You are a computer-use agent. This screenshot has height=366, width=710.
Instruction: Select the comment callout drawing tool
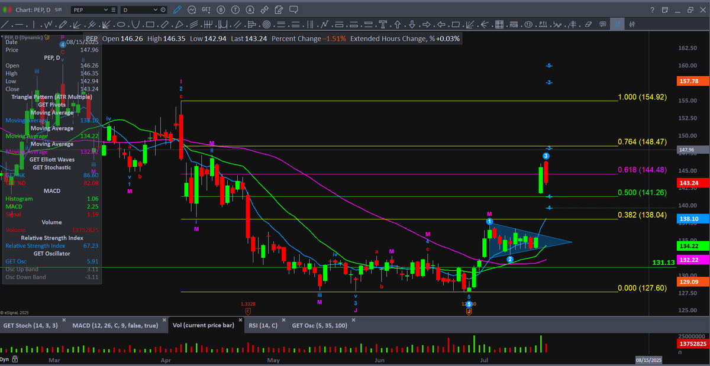coord(603,24)
